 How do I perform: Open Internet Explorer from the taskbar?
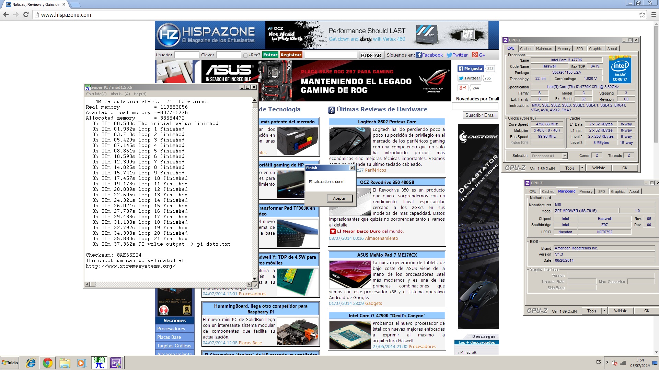[x=31, y=362]
